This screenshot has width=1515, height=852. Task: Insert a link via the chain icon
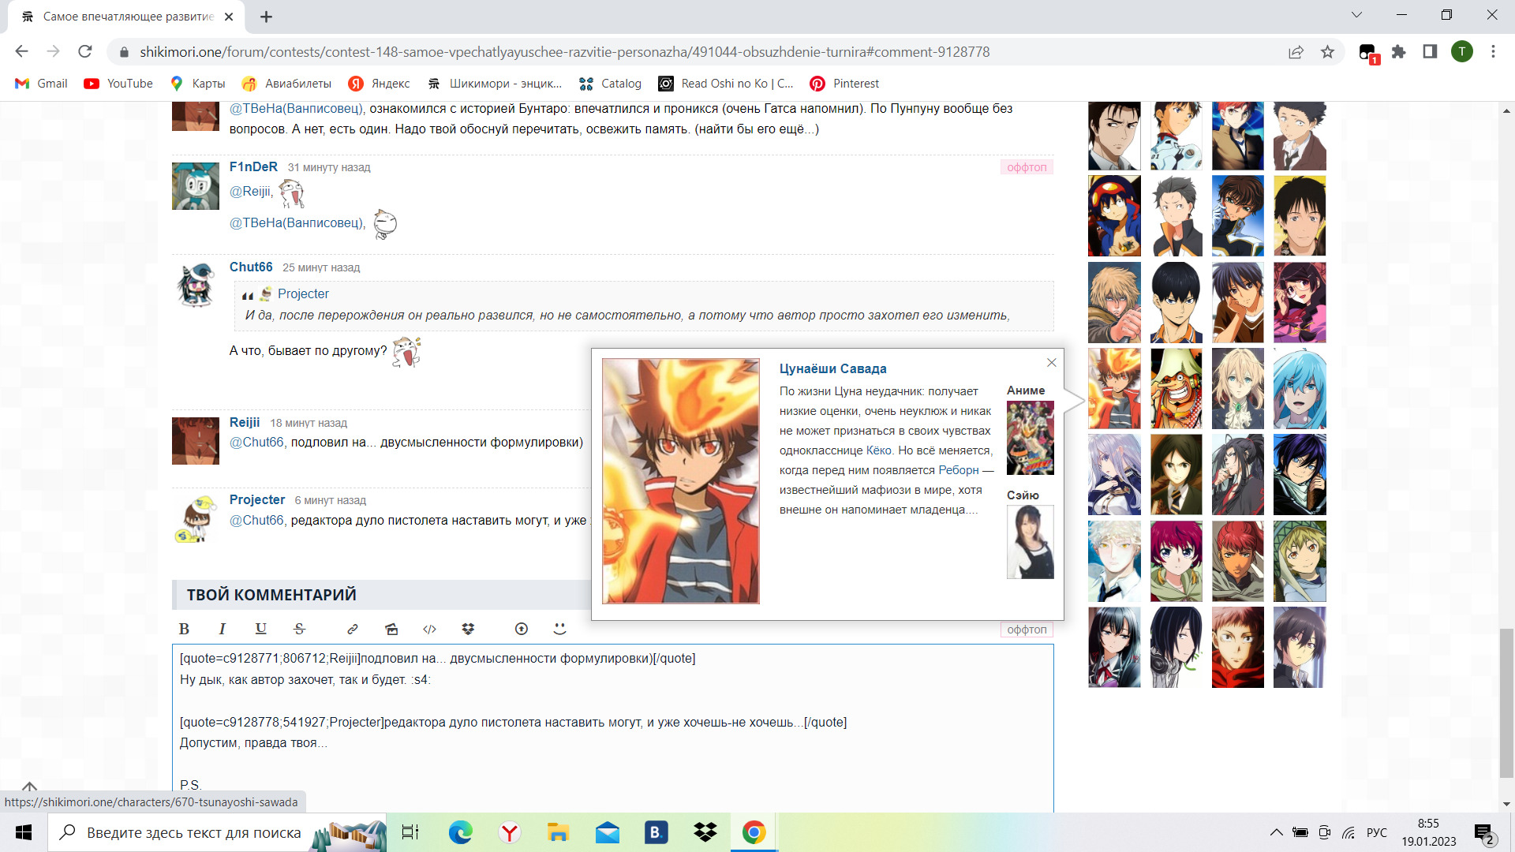(x=353, y=629)
